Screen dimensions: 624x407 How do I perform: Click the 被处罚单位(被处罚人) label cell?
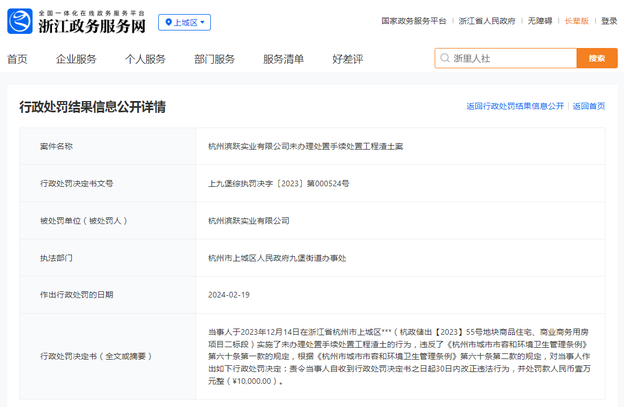(107, 221)
